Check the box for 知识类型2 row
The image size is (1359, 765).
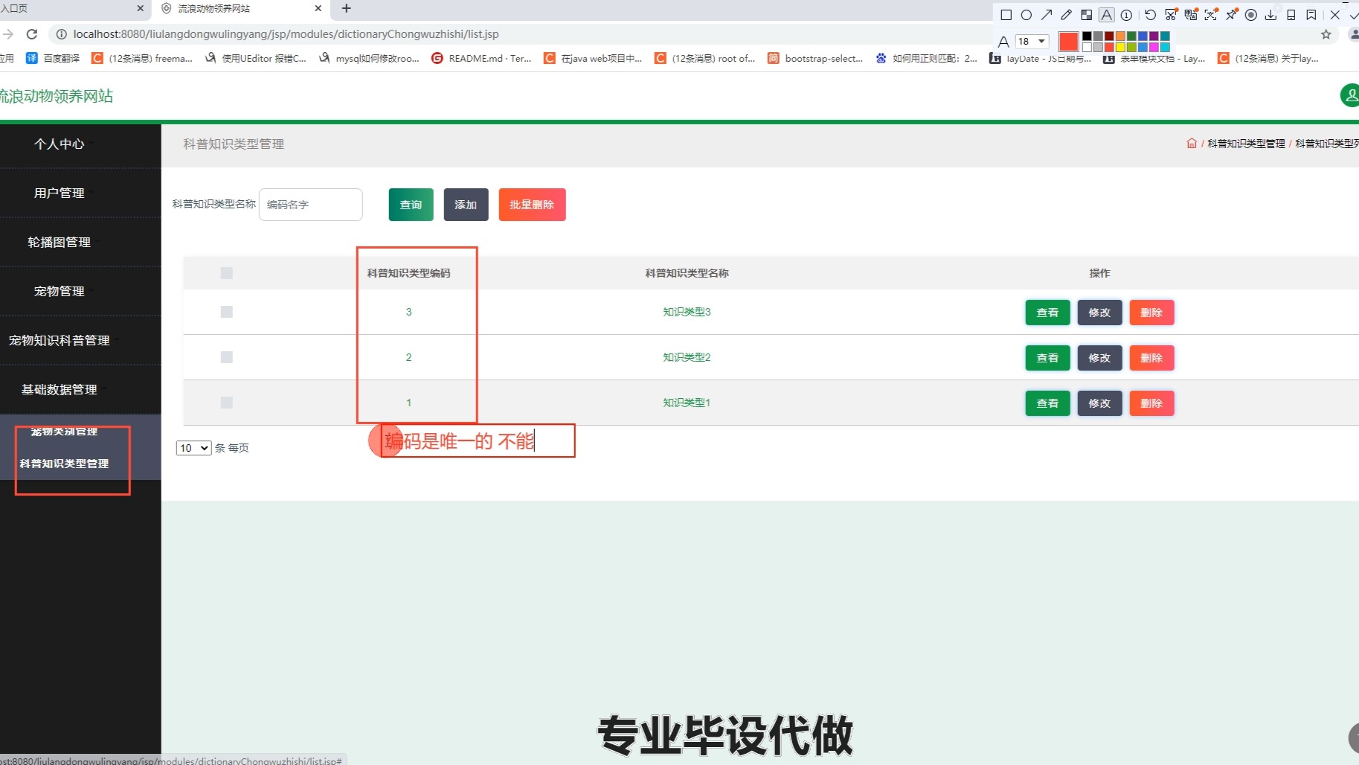point(227,357)
